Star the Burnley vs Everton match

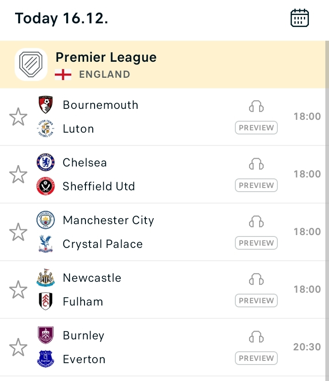tap(18, 347)
